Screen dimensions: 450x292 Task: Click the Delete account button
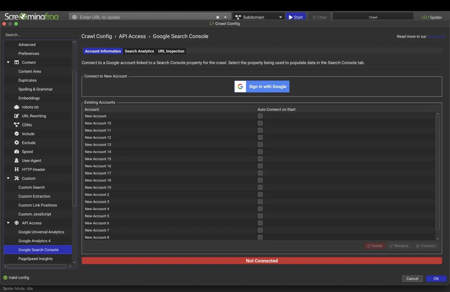coord(375,246)
